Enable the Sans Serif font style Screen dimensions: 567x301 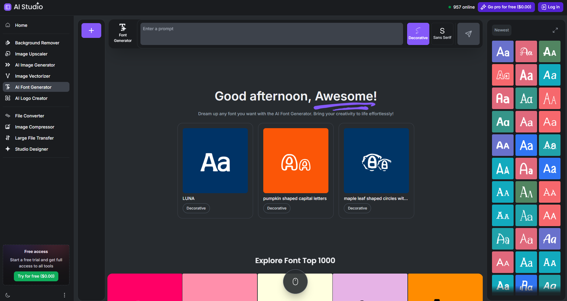(x=442, y=34)
